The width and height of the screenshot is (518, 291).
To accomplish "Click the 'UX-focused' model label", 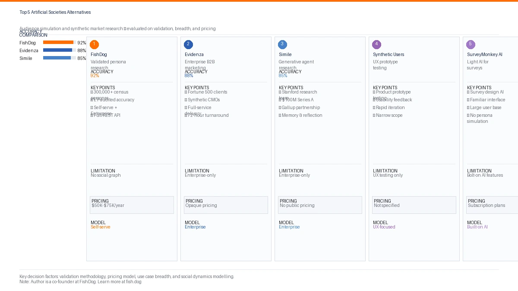I will click(384, 227).
